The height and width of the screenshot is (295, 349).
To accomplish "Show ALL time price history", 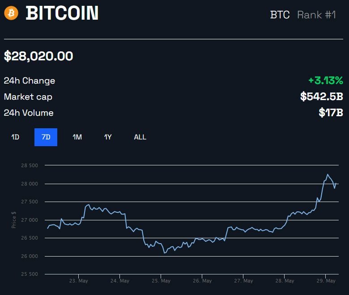I will pos(140,137).
